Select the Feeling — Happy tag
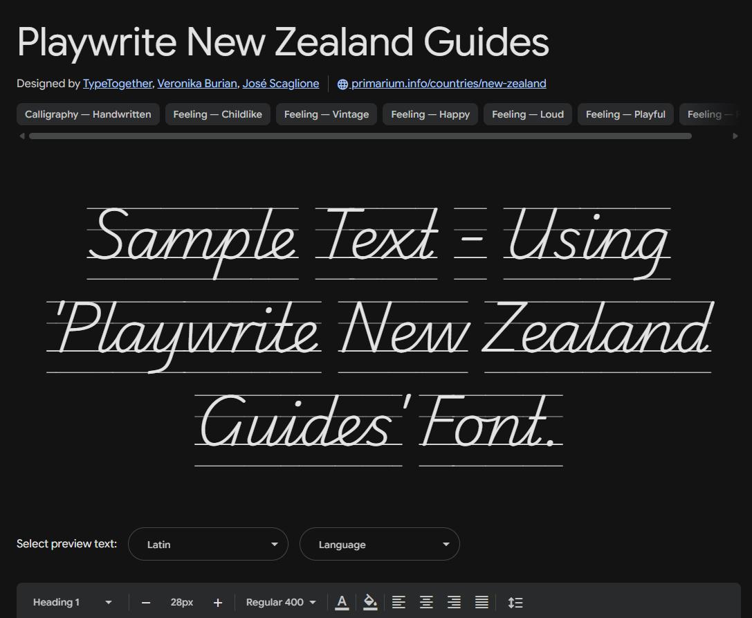Screen dimensions: 752x618 (x=430, y=114)
